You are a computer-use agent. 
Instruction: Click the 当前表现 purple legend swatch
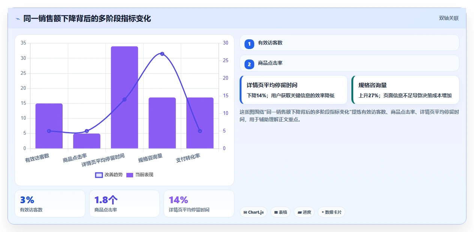pyautogui.click(x=130, y=175)
